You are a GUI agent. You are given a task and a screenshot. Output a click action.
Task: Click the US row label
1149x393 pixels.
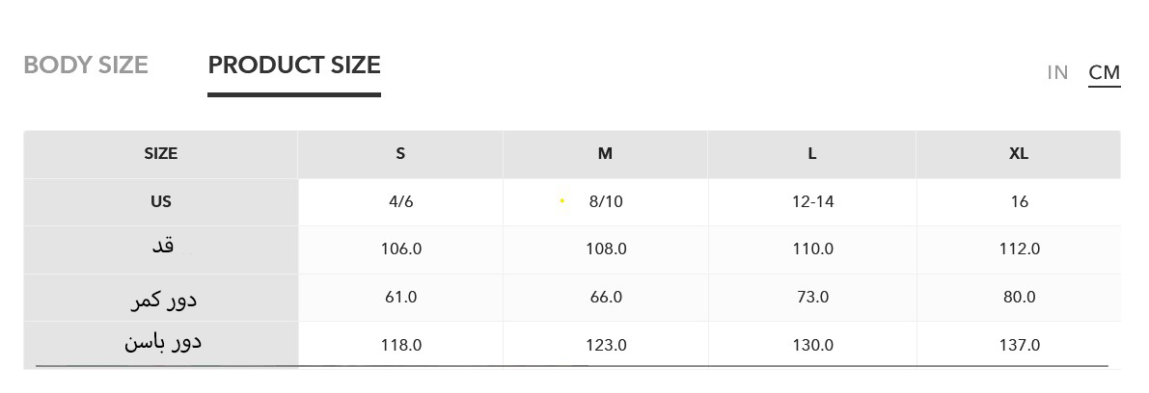[161, 202]
